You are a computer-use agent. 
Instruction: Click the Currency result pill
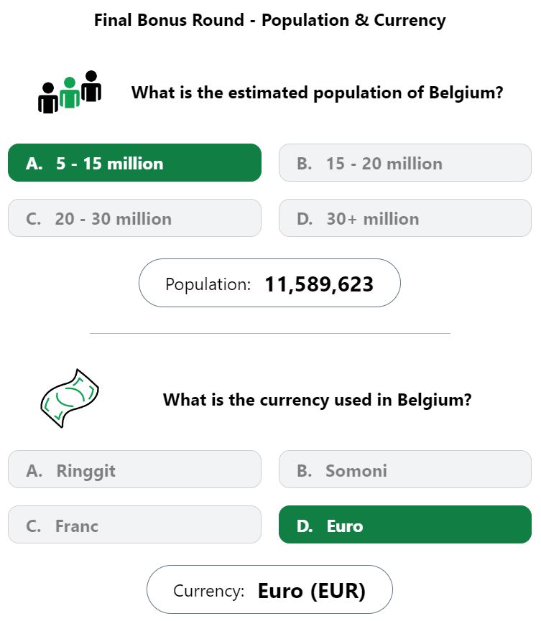click(x=269, y=589)
